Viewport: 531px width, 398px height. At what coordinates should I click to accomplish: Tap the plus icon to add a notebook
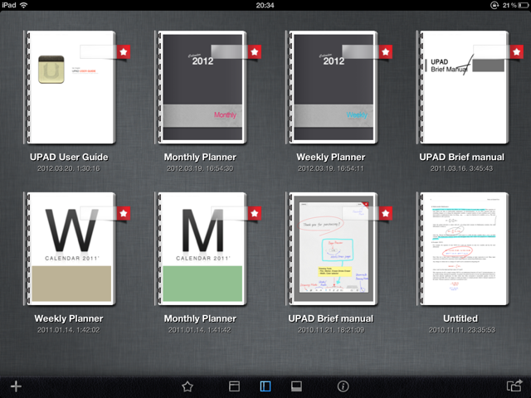tap(16, 386)
